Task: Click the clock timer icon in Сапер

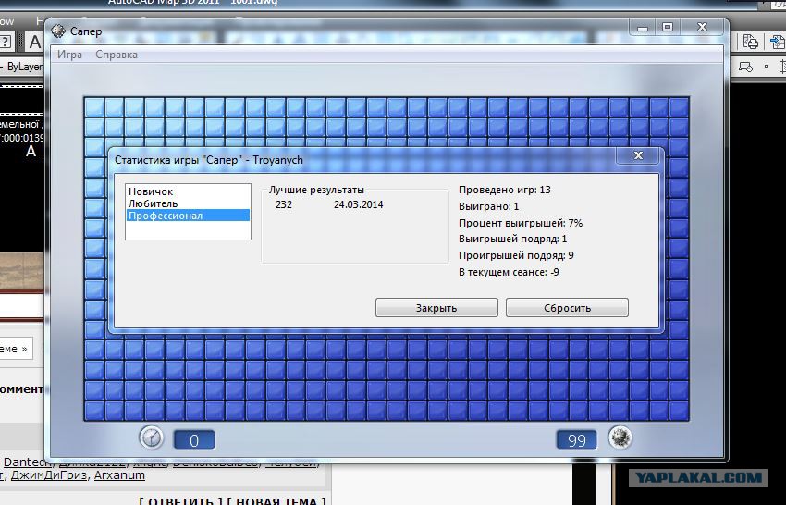Action: tap(151, 437)
